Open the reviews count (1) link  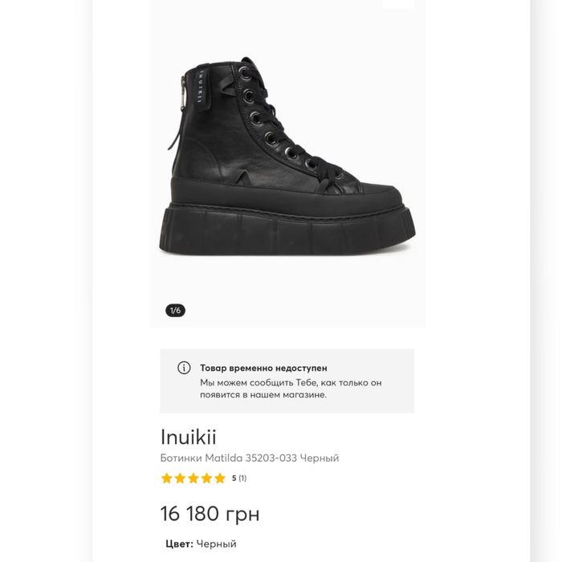pyautogui.click(x=242, y=479)
